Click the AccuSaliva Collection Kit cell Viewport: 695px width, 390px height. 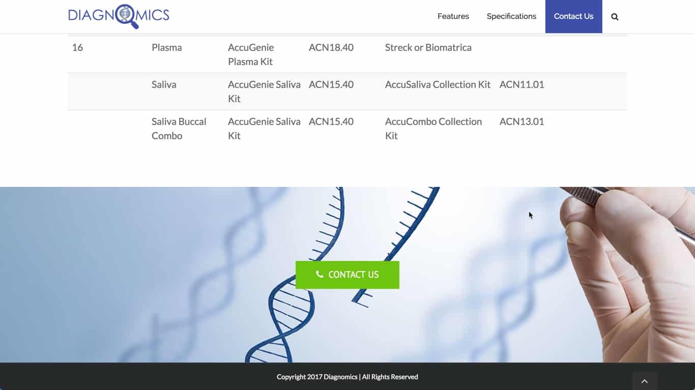(x=438, y=84)
